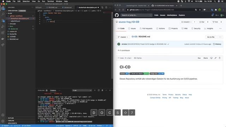Click the Build and deploy passing badge
226x127 pixels.
(x=139, y=74)
